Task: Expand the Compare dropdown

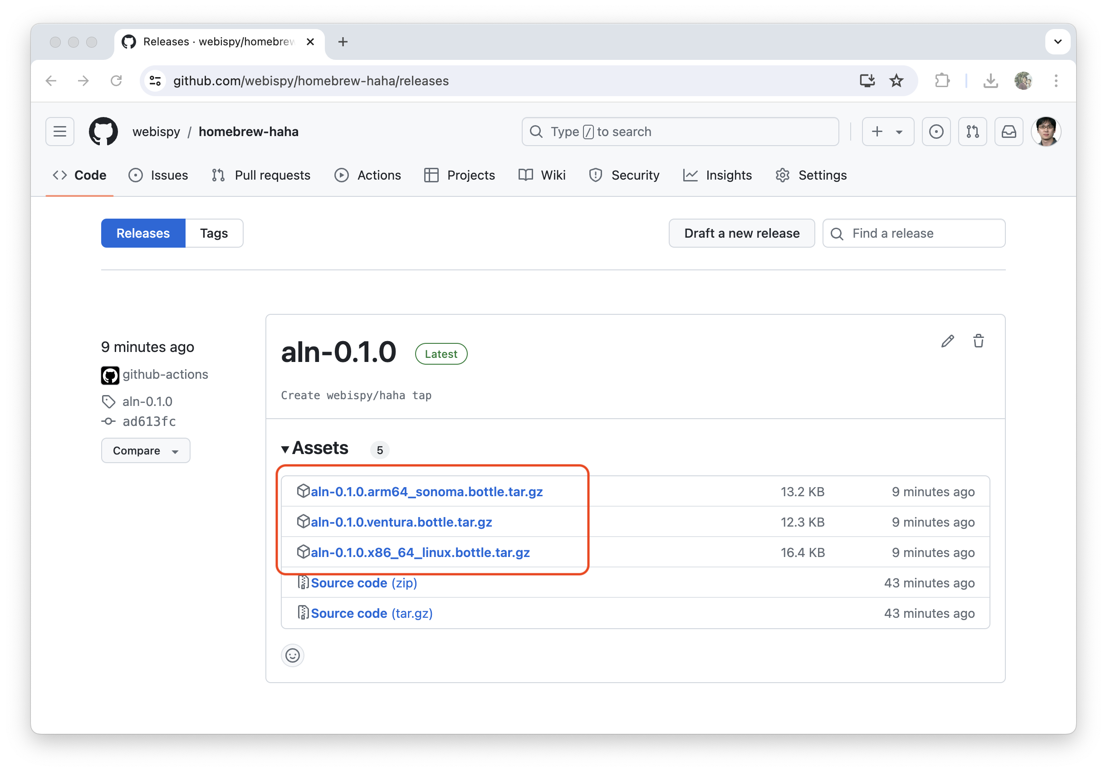Action: tap(146, 450)
